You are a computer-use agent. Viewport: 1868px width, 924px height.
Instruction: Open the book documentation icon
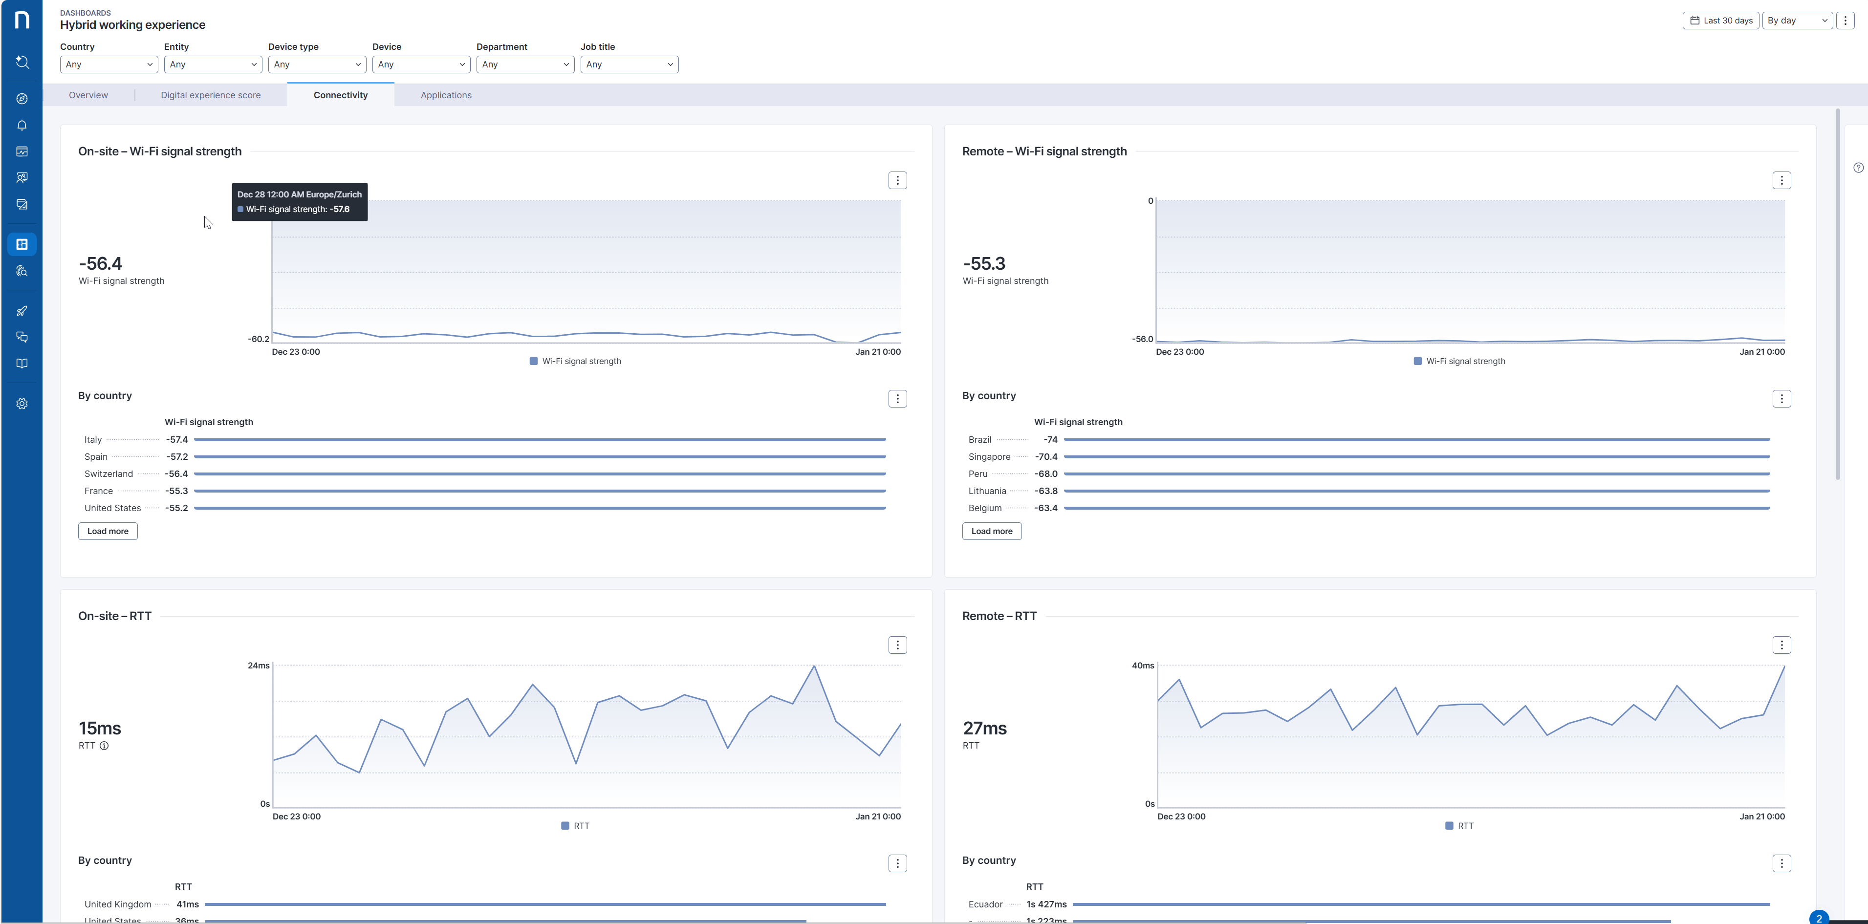(22, 364)
